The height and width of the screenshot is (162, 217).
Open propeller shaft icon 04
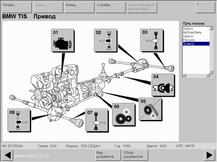click(x=163, y=85)
